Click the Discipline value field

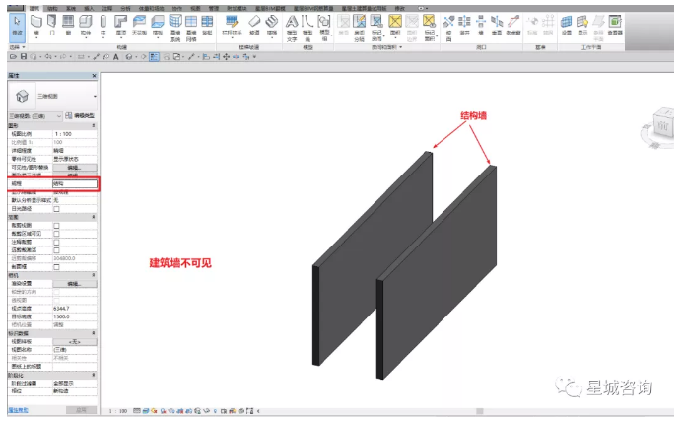coord(74,184)
